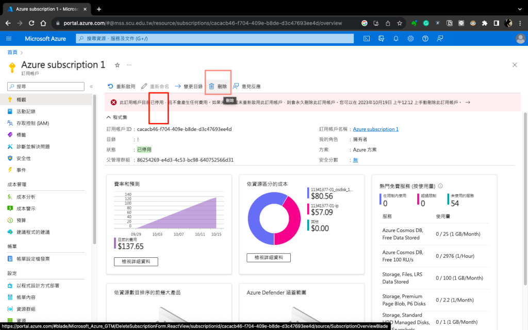Click the 無 security score link
This screenshot has height=330, width=528.
(355, 160)
